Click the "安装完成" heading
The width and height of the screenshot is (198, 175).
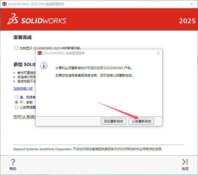point(22,37)
